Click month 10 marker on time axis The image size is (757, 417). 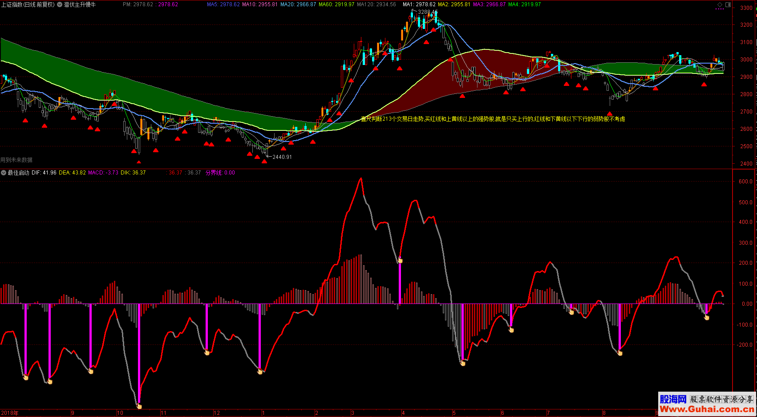click(x=120, y=413)
